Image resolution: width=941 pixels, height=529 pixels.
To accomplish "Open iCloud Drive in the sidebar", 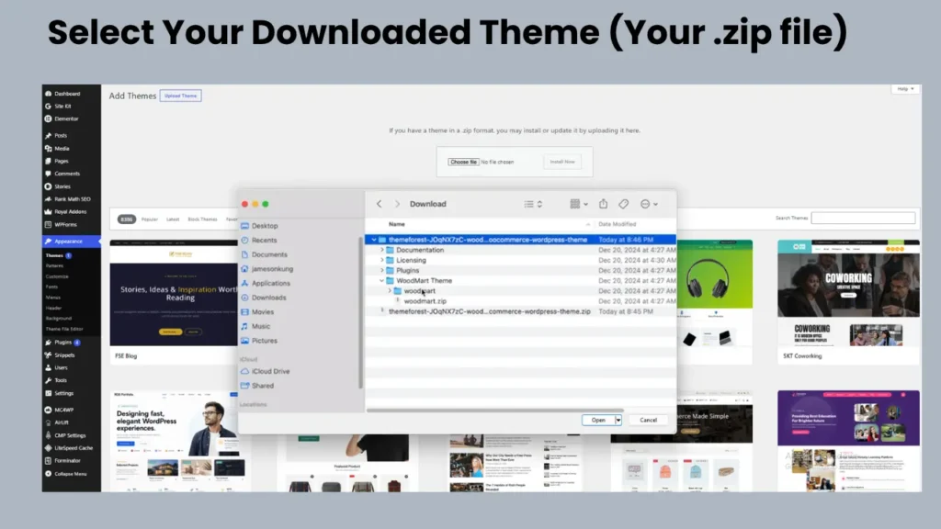I will [x=270, y=371].
